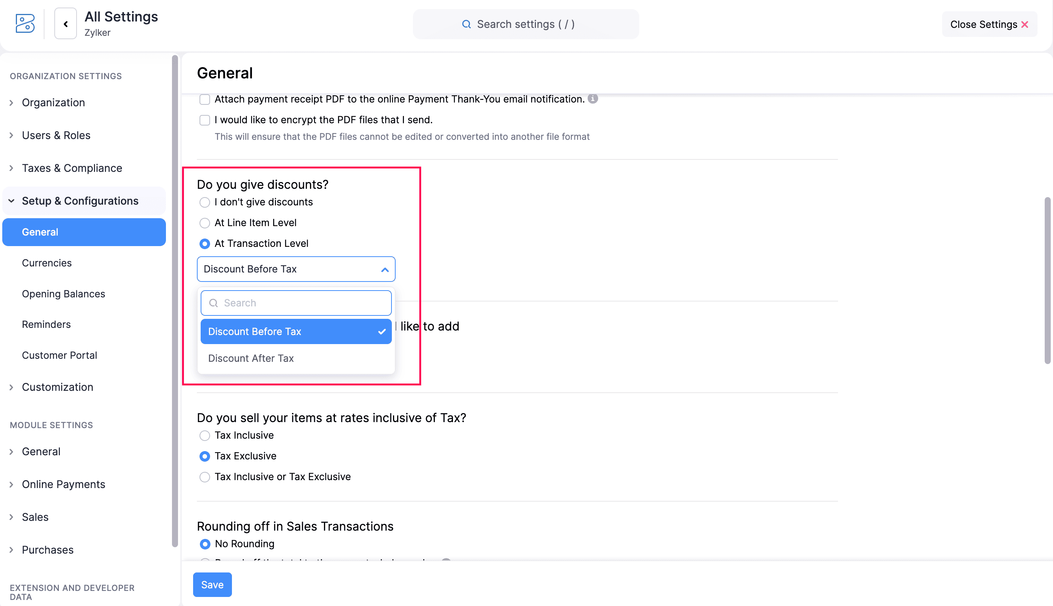Screen dimensions: 1053x606
Task: Click the back arrow icon
Action: coord(66,24)
